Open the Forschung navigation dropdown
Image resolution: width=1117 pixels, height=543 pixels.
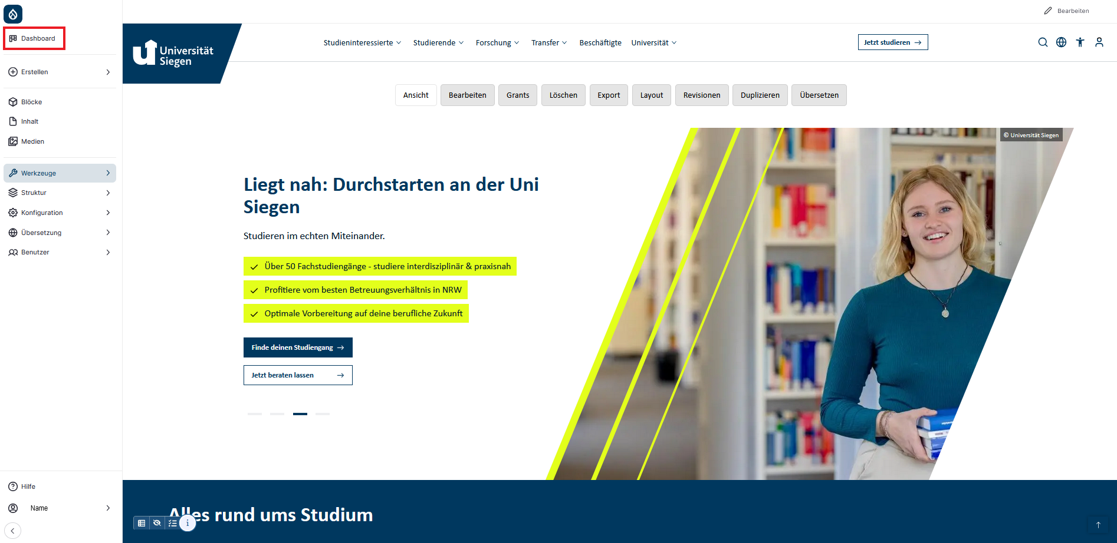(x=497, y=43)
